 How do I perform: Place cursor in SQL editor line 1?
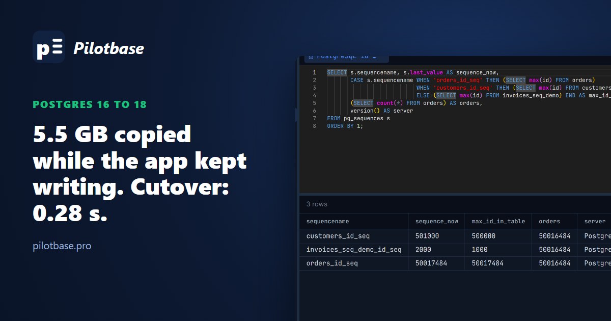point(455,72)
